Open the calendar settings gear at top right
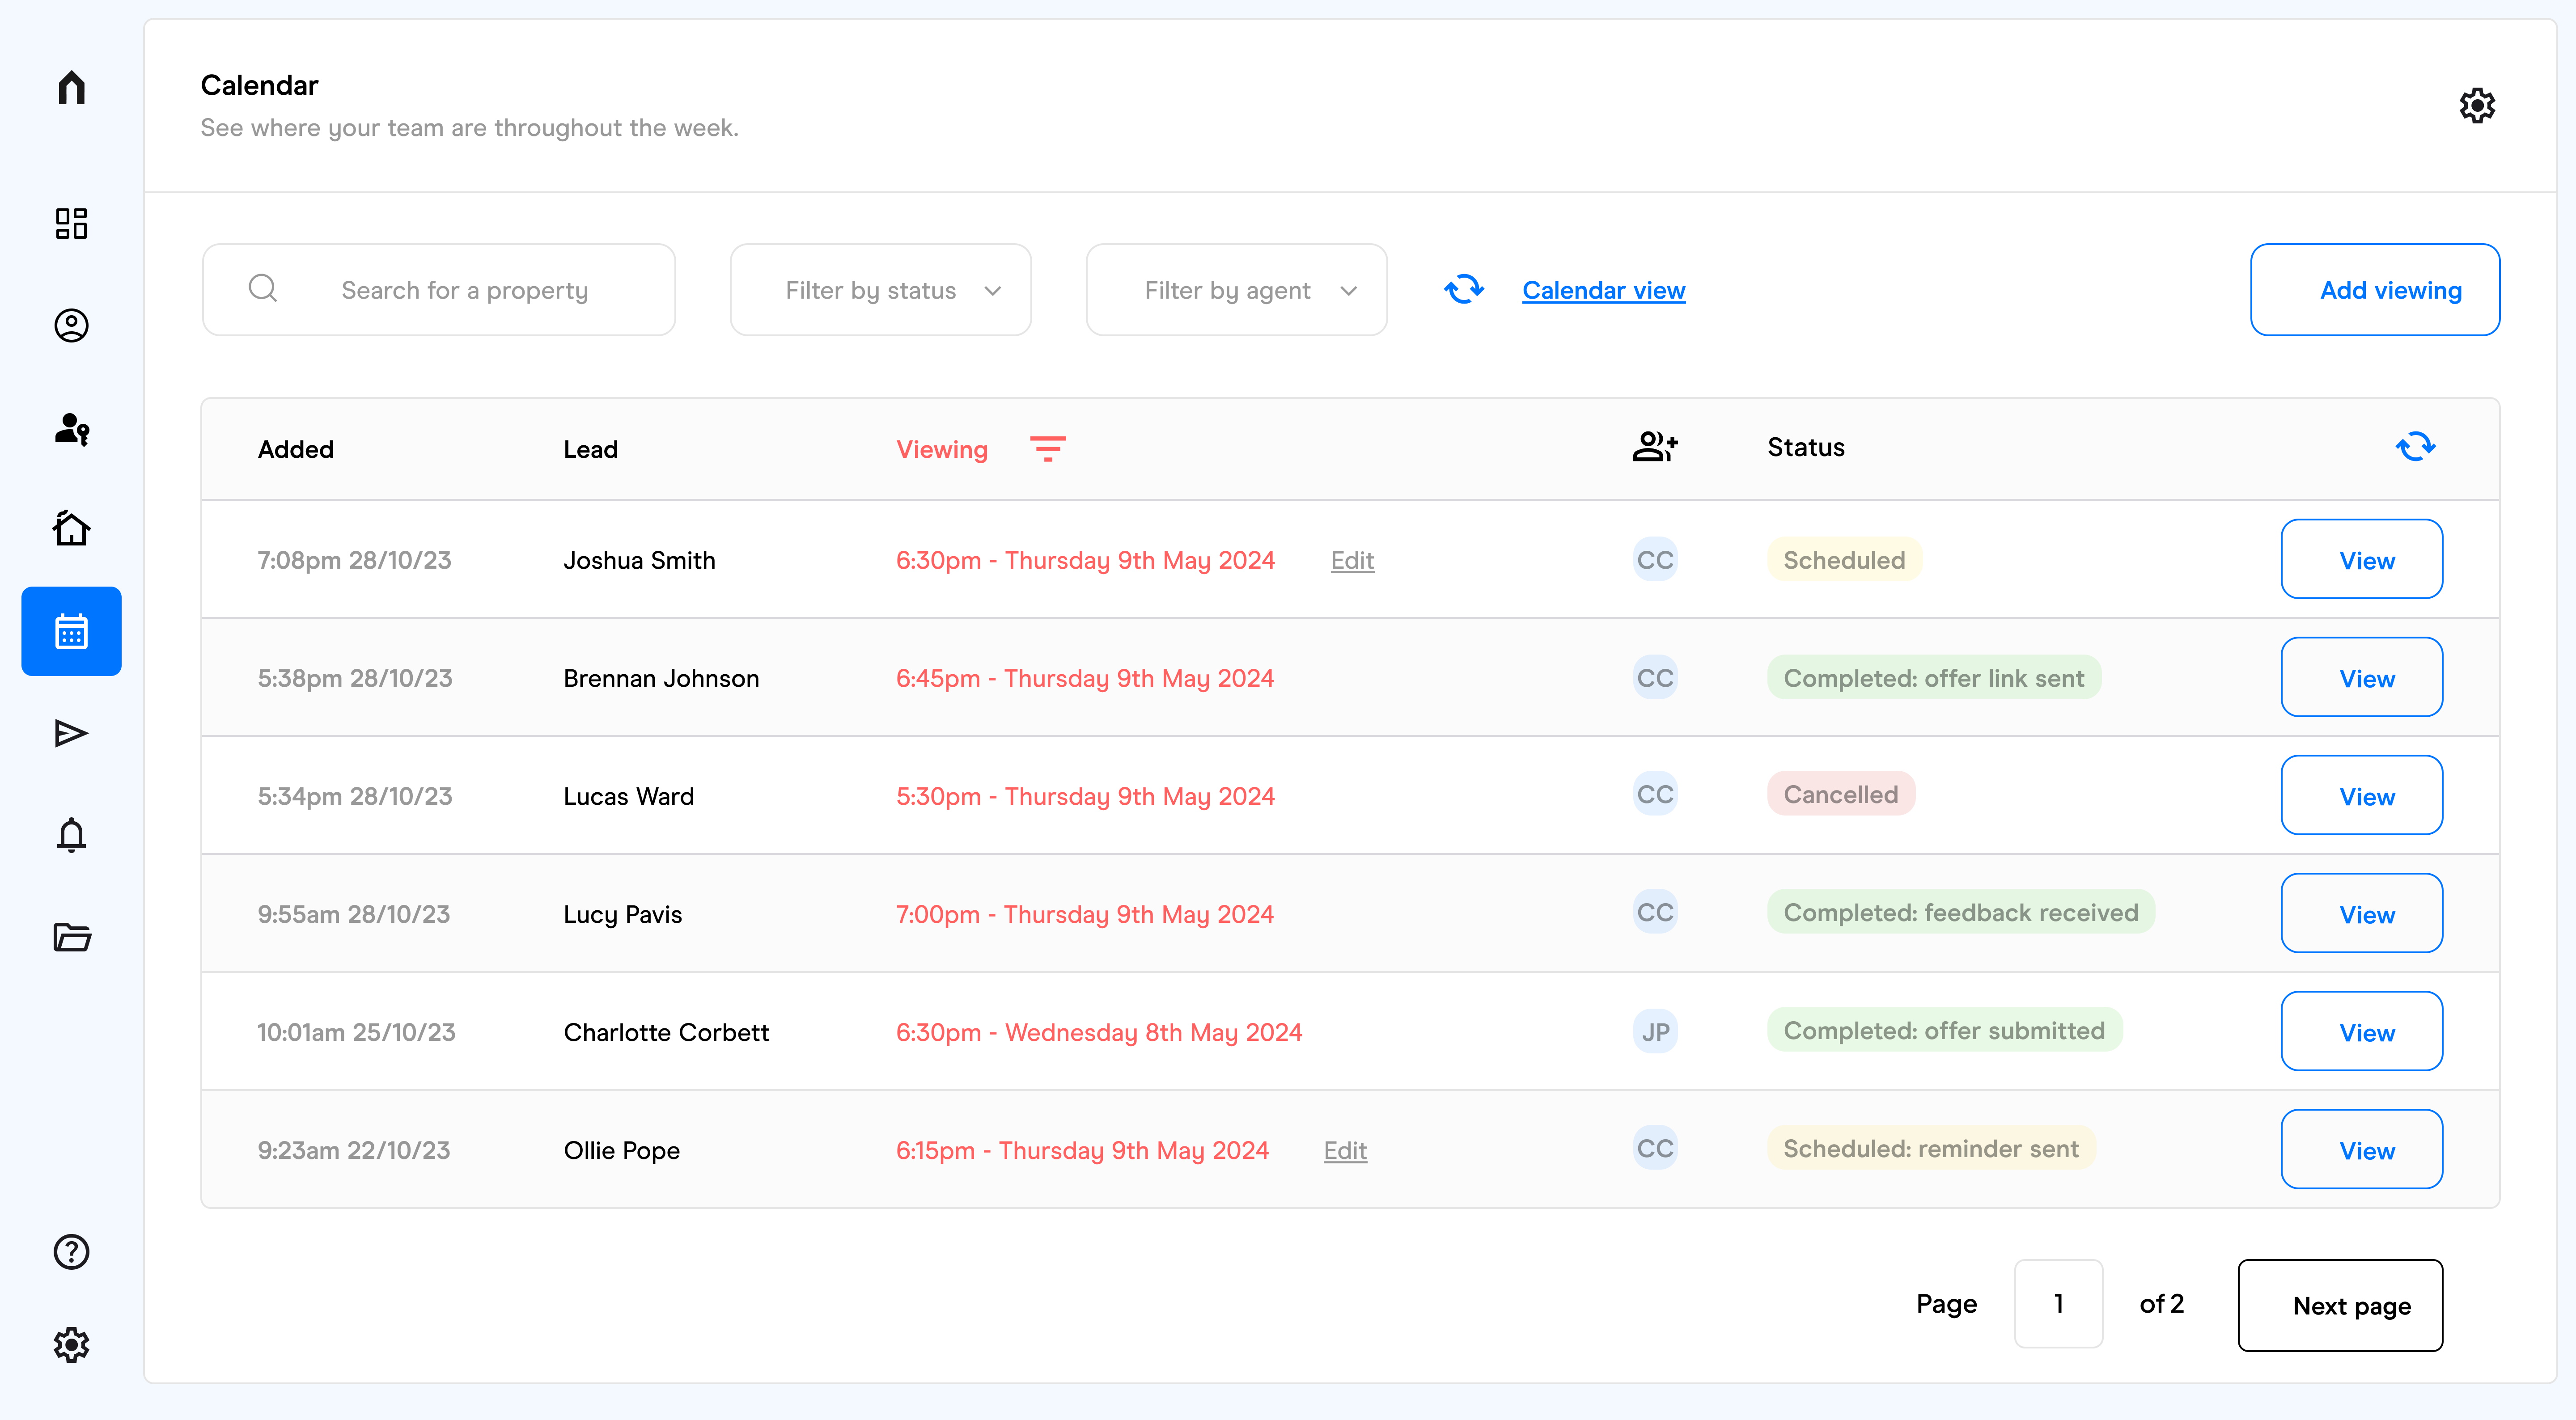The height and width of the screenshot is (1420, 2576). point(2477,105)
